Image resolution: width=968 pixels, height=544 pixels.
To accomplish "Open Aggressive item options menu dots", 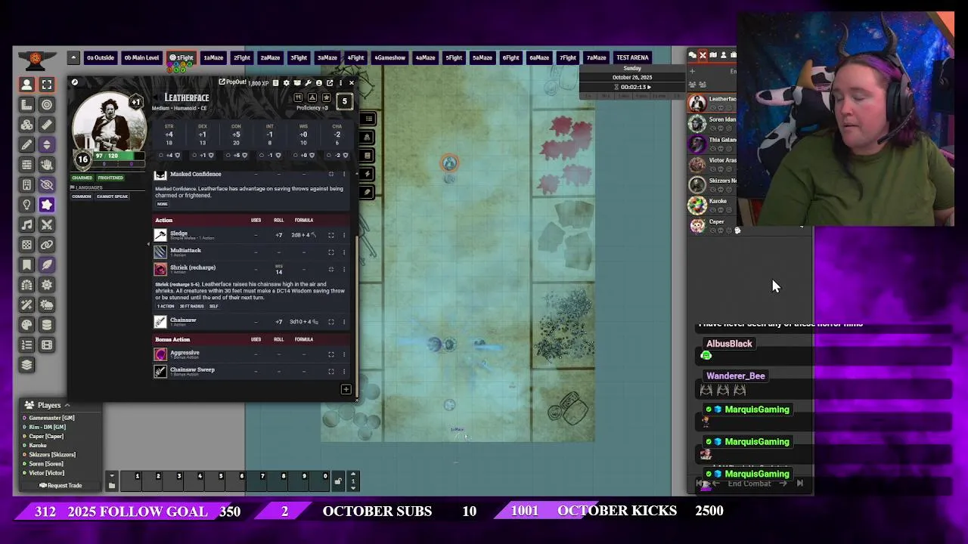I will click(344, 354).
